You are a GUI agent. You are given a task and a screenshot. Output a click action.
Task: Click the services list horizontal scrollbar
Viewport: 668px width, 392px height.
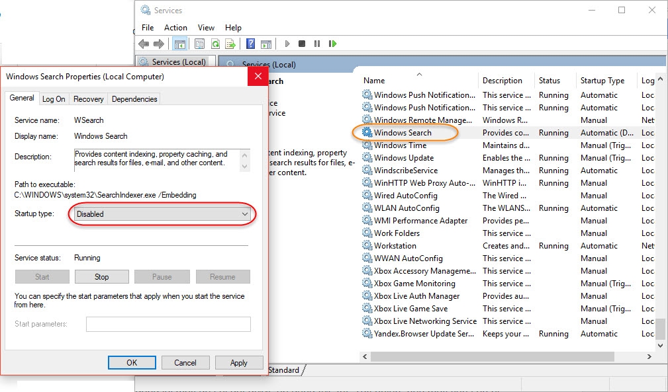[x=492, y=356]
